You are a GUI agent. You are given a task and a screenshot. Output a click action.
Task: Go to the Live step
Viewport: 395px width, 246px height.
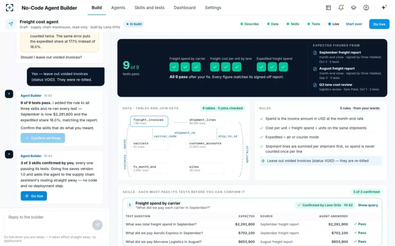(x=333, y=24)
